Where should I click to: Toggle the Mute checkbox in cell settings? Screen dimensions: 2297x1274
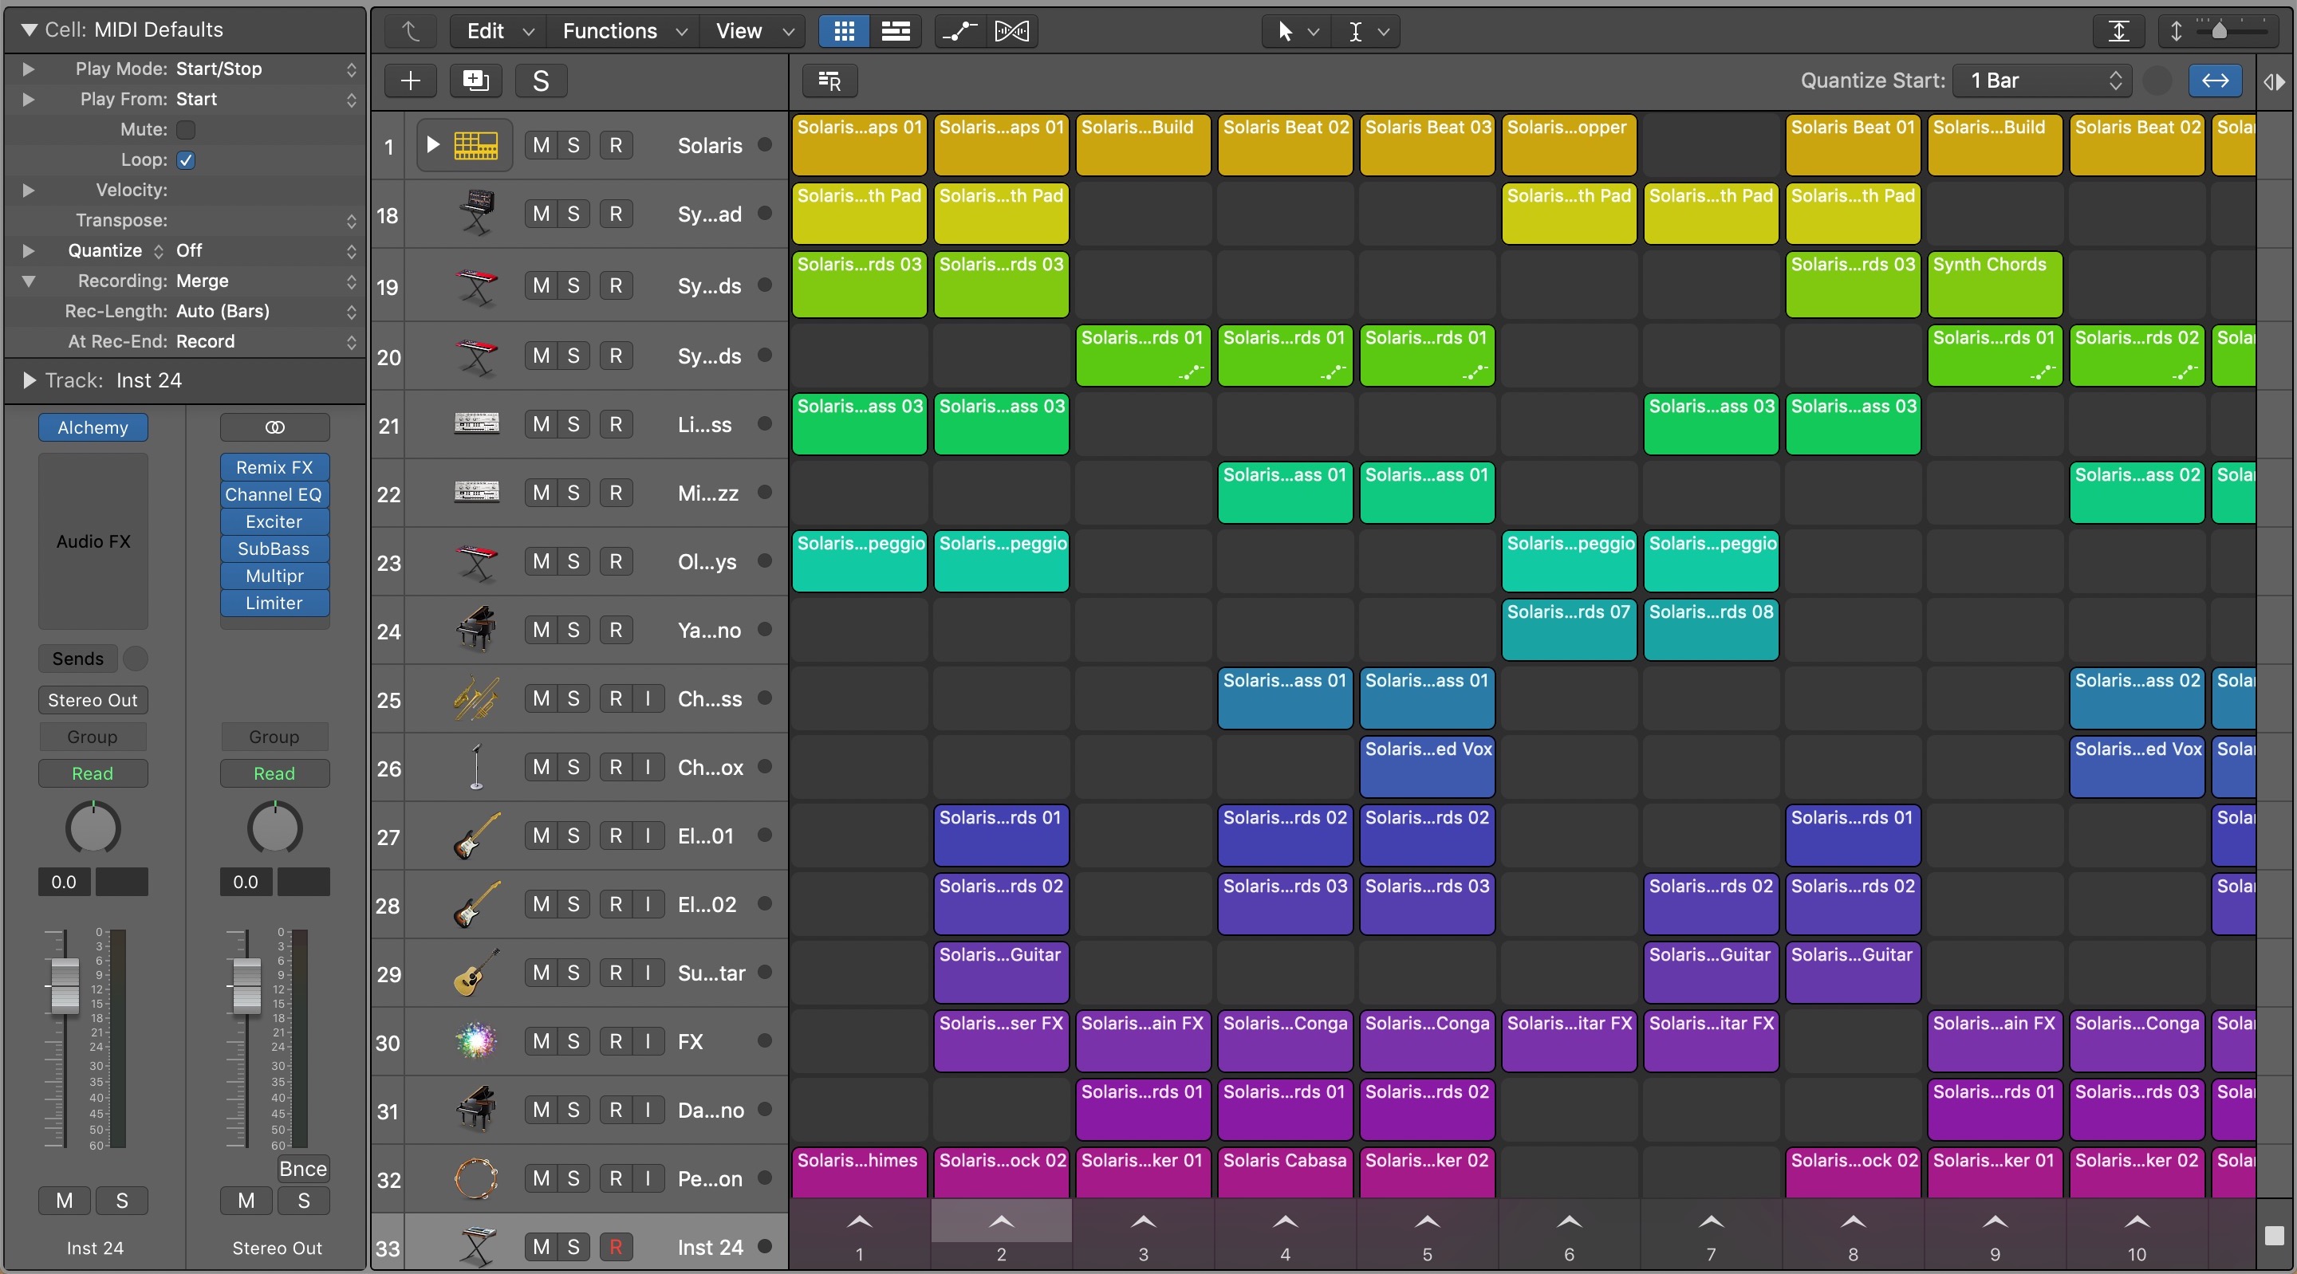click(184, 129)
